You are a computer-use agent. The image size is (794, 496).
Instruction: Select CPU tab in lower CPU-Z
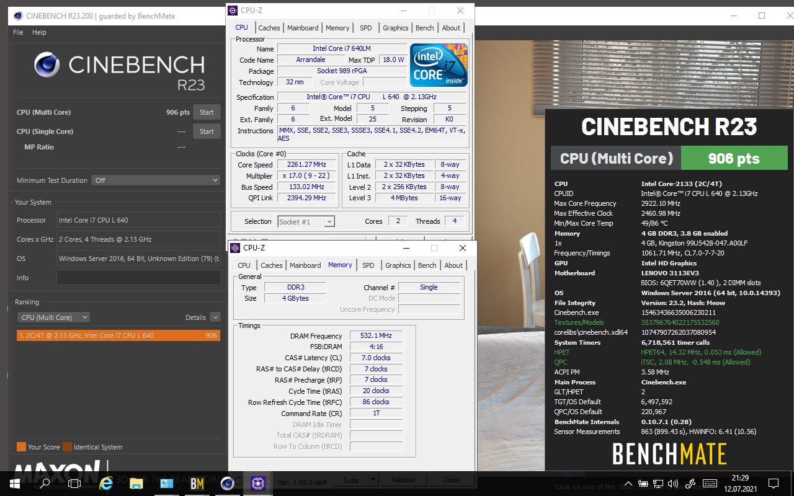(x=244, y=265)
